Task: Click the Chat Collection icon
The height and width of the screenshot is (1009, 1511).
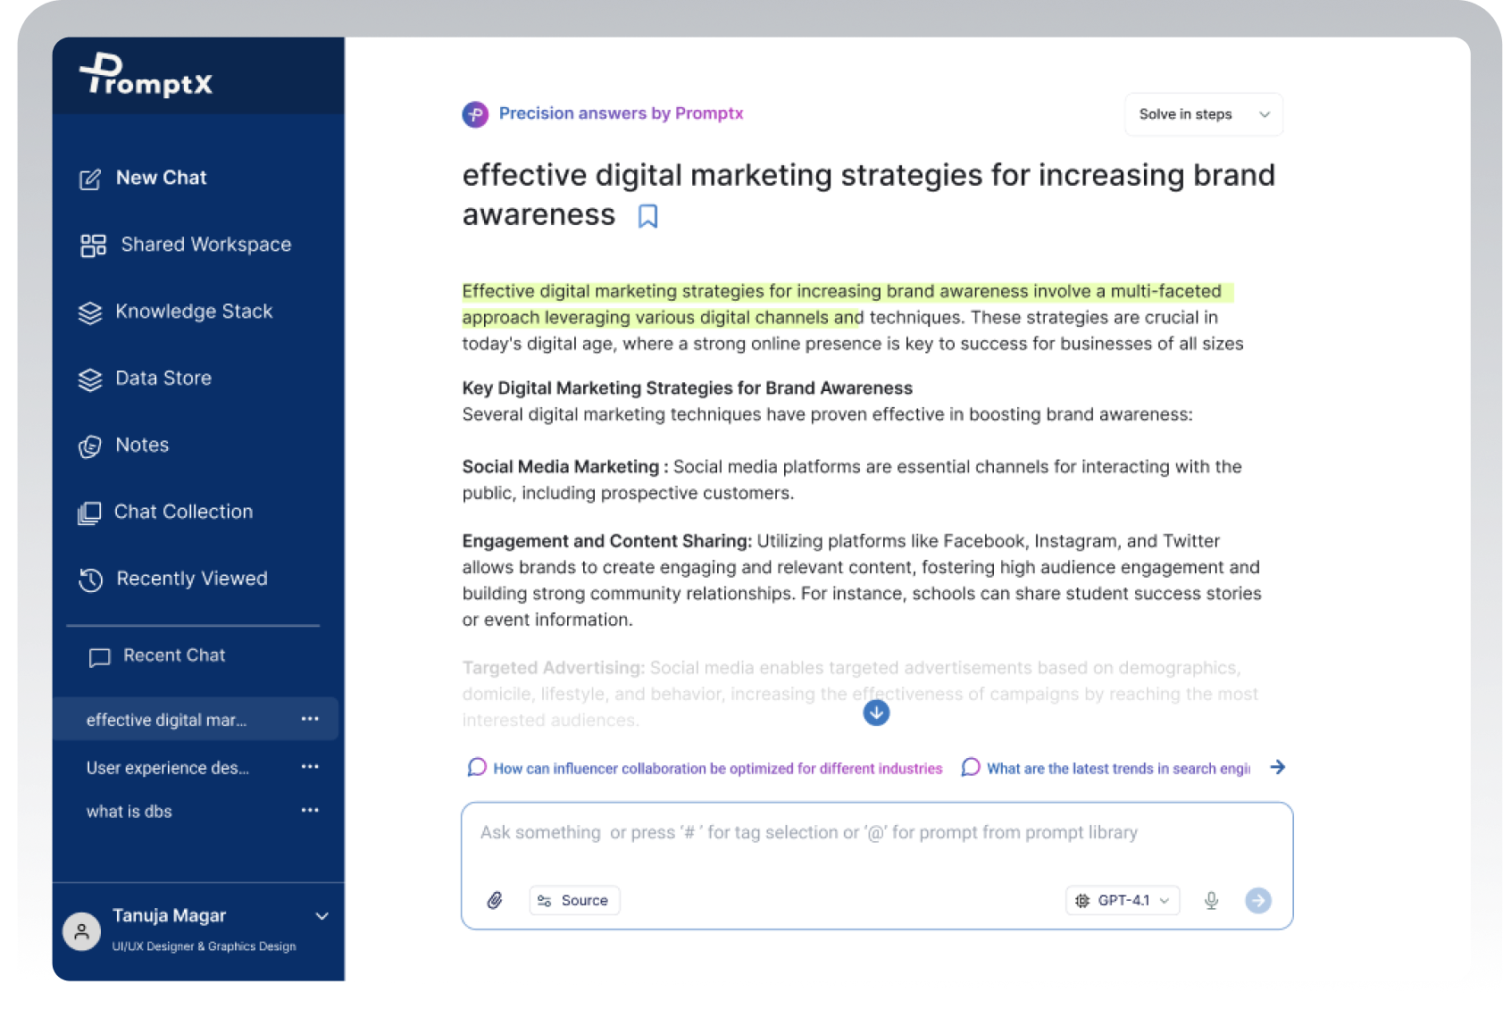Action: coord(89,513)
